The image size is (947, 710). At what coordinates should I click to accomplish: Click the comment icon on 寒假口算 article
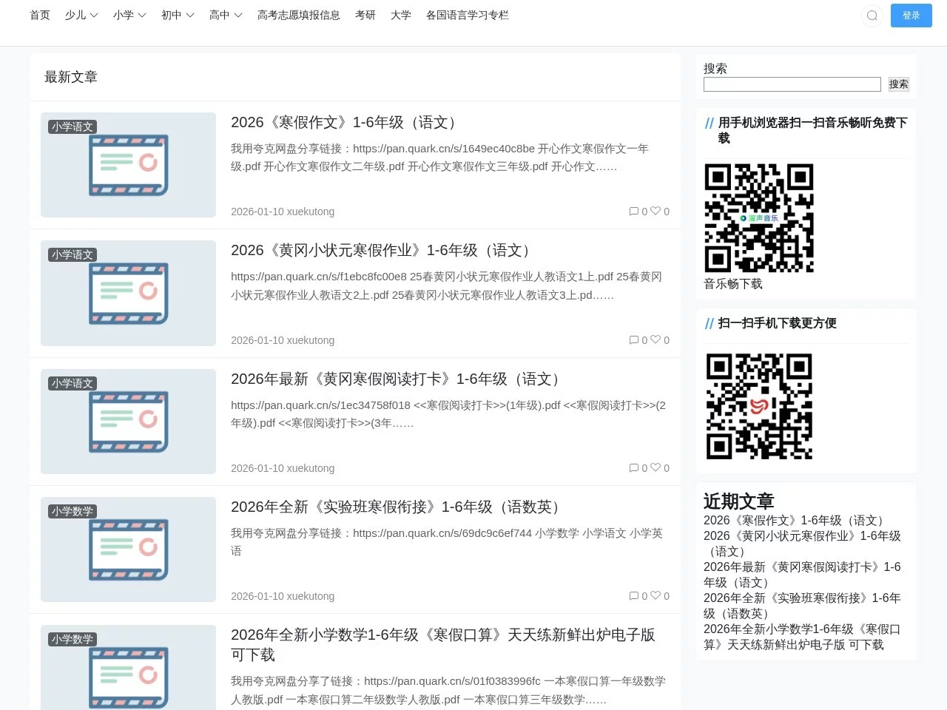pyautogui.click(x=635, y=707)
